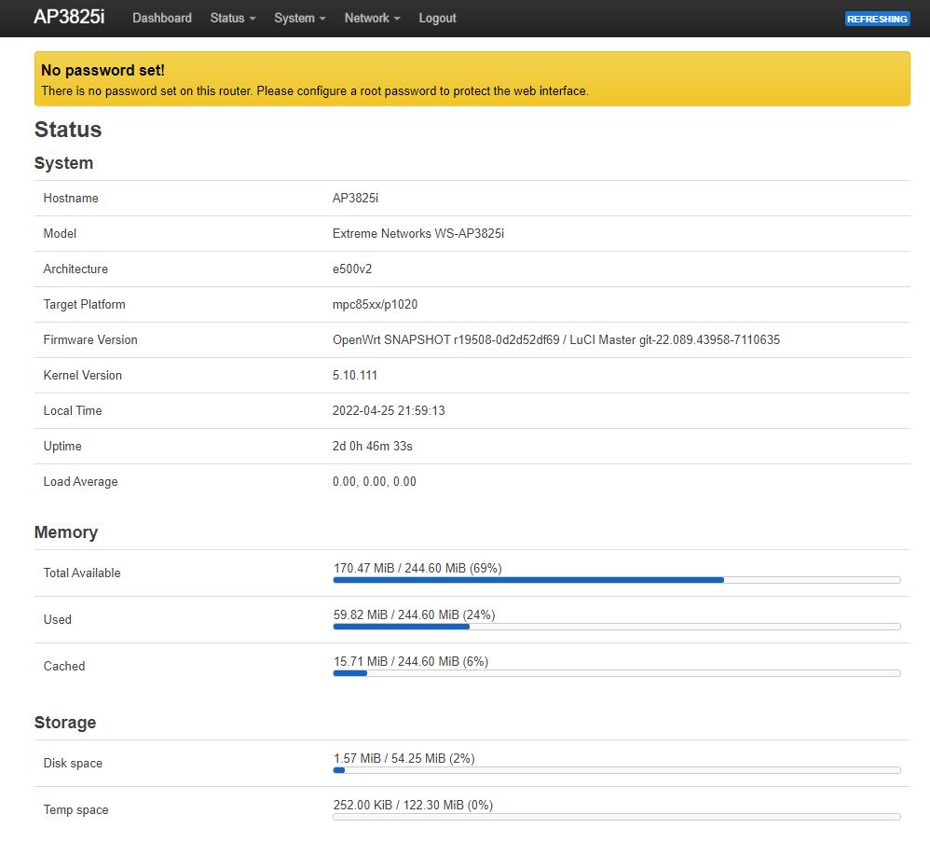Select the Cached memory progress bar

pos(616,672)
